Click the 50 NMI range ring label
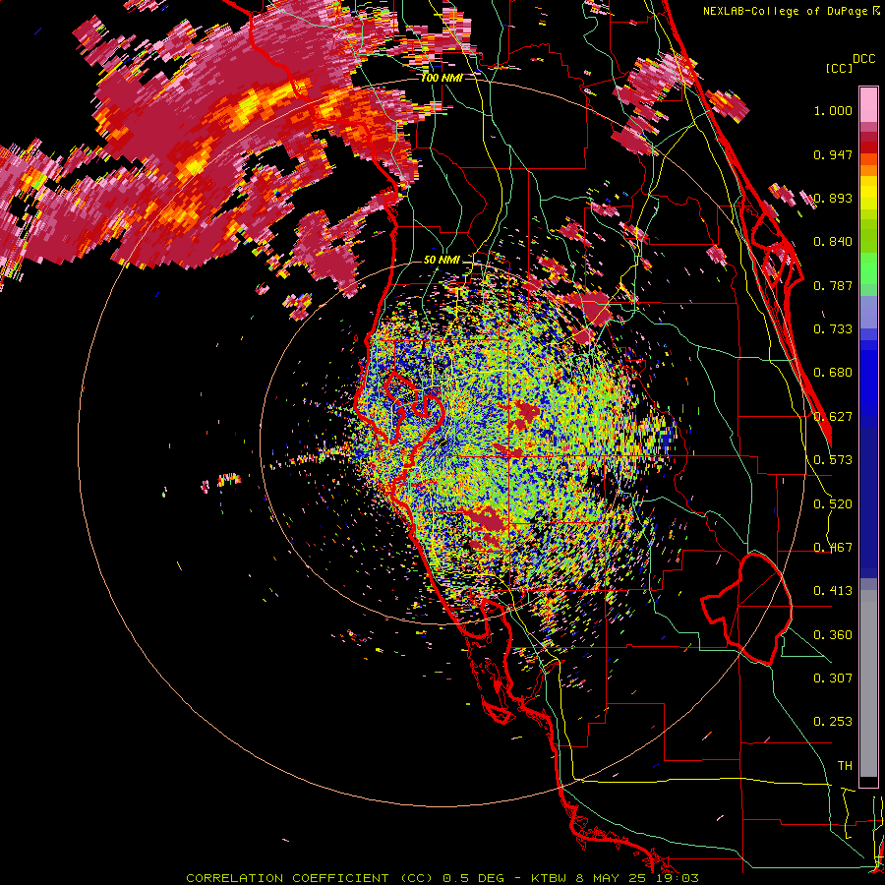Screen dimensions: 885x885 coord(442,261)
